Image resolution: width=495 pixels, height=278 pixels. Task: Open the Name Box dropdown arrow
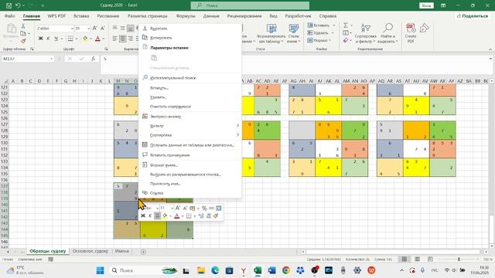[x=51, y=59]
